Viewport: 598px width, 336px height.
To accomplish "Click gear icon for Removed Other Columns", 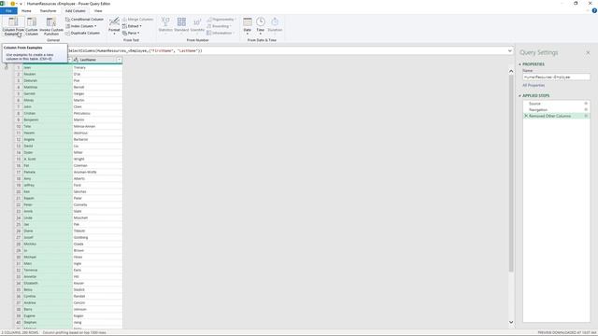I will click(x=586, y=116).
